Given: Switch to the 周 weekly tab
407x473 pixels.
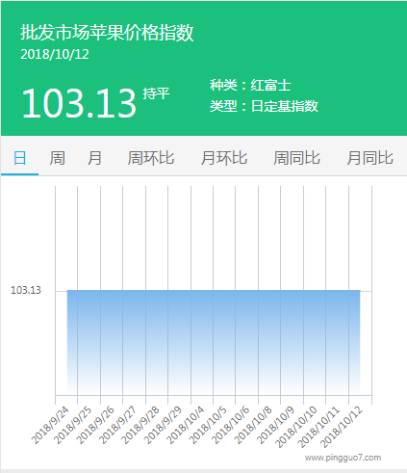Looking at the screenshot, I should (58, 158).
